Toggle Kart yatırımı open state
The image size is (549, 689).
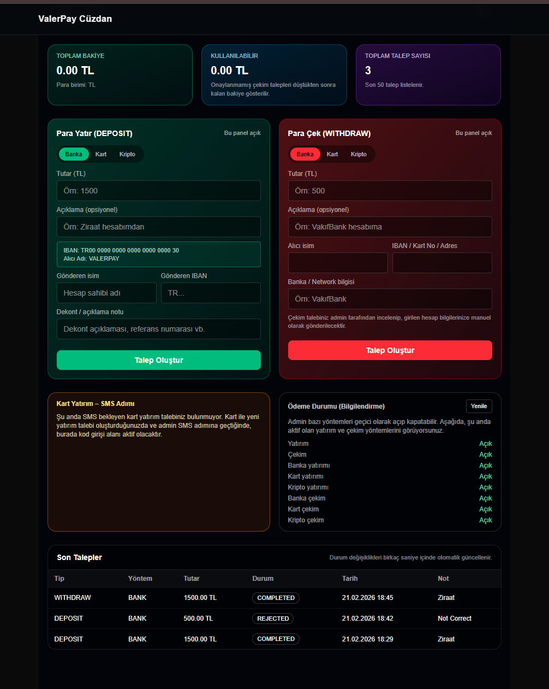[485, 476]
